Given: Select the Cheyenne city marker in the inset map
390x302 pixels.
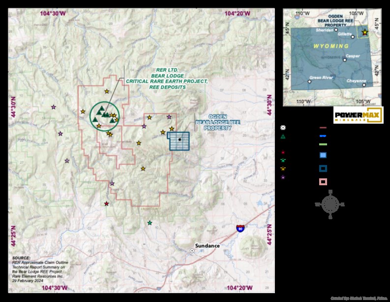Looking at the screenshot, I should [364, 85].
